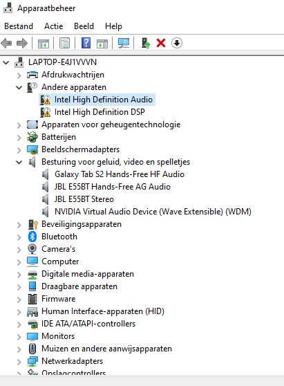This screenshot has height=386, width=284.
Task: Click the scan for hardware changes icon
Action: point(124,44)
